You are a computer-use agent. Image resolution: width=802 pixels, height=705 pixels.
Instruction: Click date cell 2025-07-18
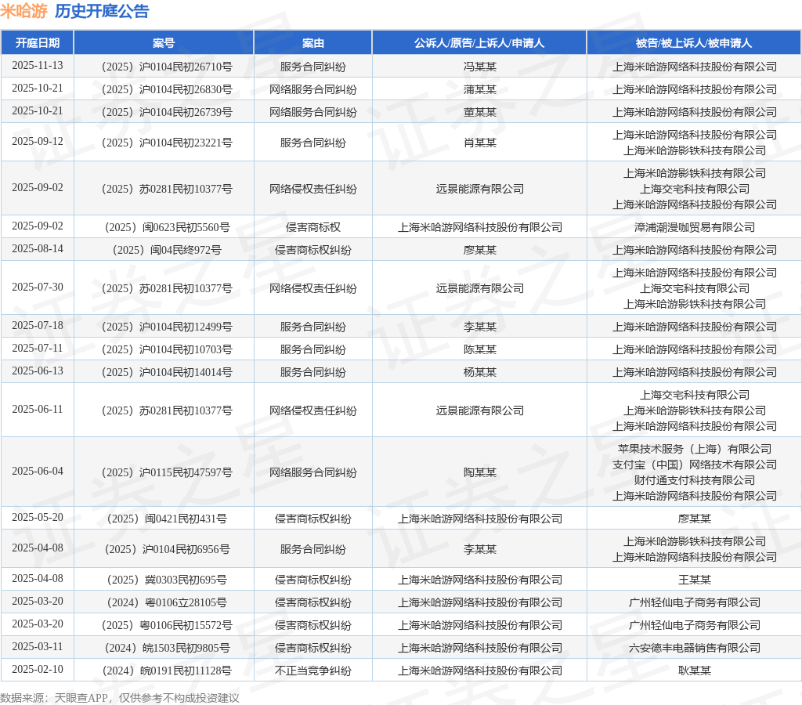pyautogui.click(x=38, y=325)
